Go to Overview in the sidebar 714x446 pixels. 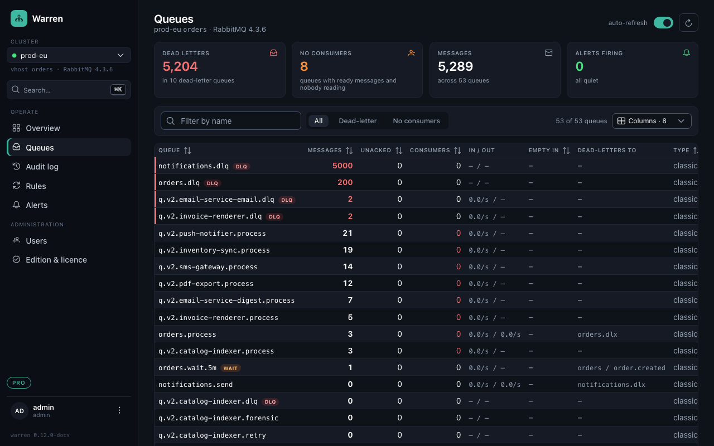(x=69, y=128)
